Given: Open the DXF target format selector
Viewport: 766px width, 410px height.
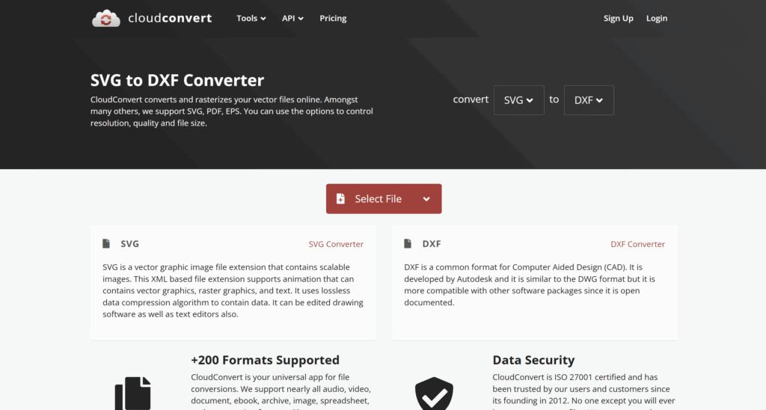Looking at the screenshot, I should [x=588, y=100].
